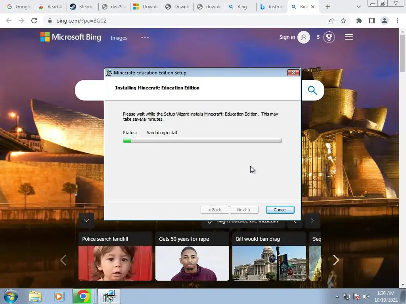This screenshot has width=406, height=304.
Task: Click the installer icon in taskbar
Action: click(x=109, y=296)
